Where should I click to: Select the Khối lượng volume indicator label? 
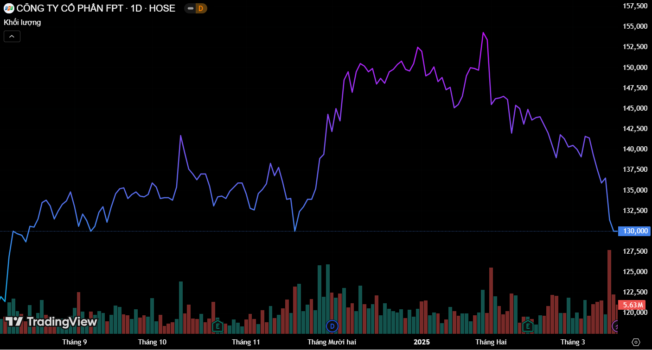tap(22, 22)
